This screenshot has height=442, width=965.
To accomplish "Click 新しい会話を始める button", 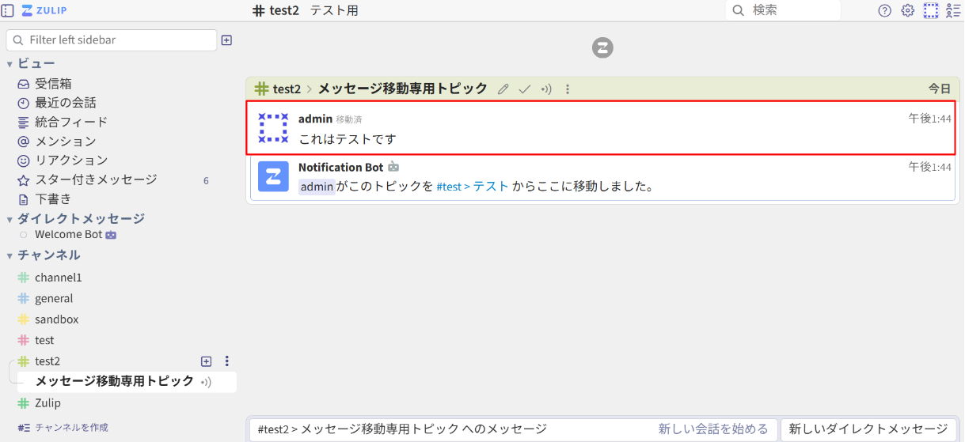I will pyautogui.click(x=712, y=429).
